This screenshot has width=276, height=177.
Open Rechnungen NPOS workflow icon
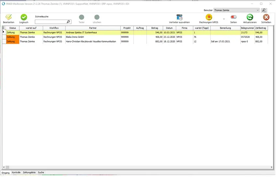[208, 17]
